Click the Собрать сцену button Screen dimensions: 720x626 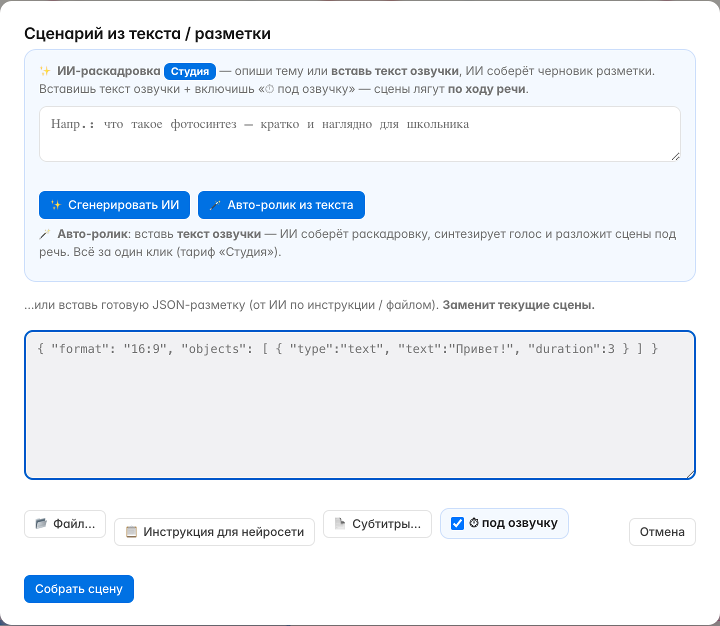tap(79, 589)
